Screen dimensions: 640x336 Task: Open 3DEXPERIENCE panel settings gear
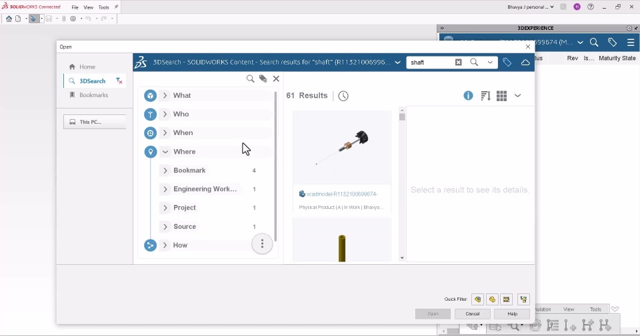coord(629,28)
